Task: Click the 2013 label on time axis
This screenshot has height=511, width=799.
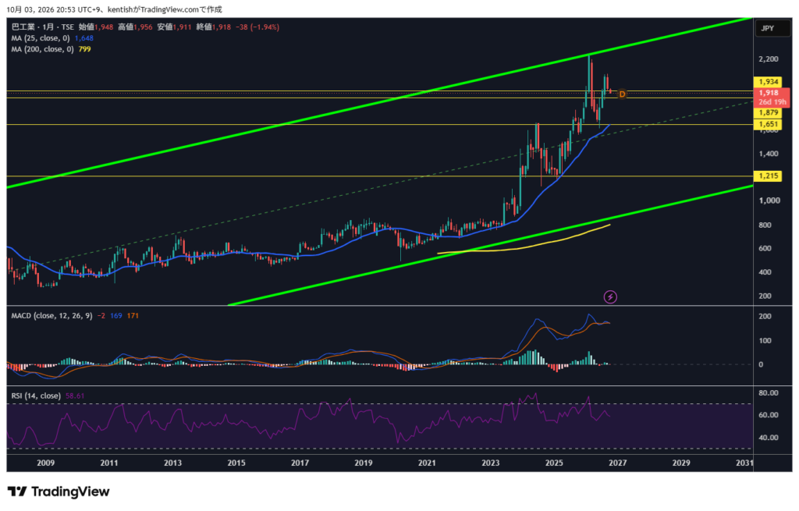Action: point(172,463)
